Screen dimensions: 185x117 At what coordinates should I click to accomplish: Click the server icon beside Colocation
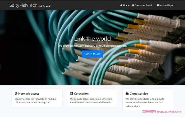pos(72,94)
